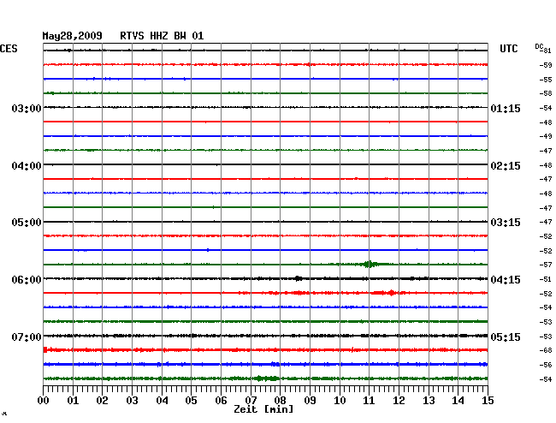556x423 pixels.
Task: Click the green seismic burst near minute 11
Action: [x=369, y=264]
